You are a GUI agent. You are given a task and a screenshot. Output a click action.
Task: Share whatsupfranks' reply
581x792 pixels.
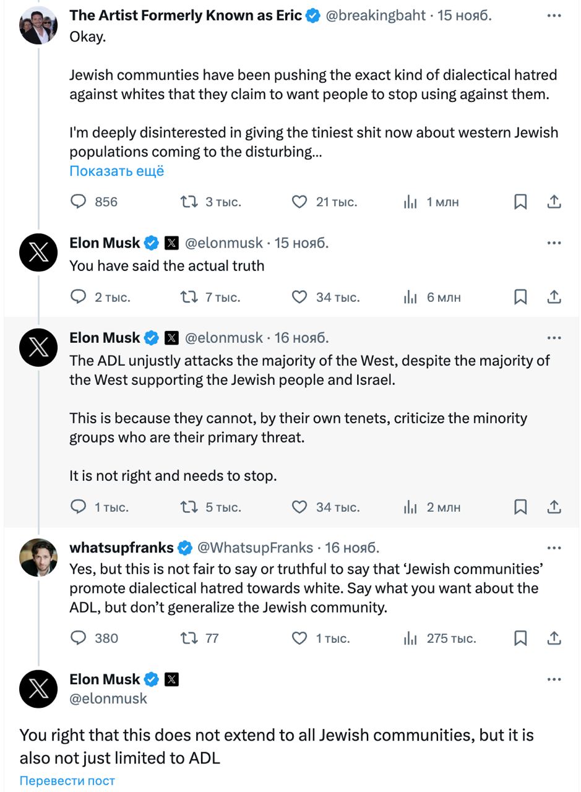[x=554, y=639]
